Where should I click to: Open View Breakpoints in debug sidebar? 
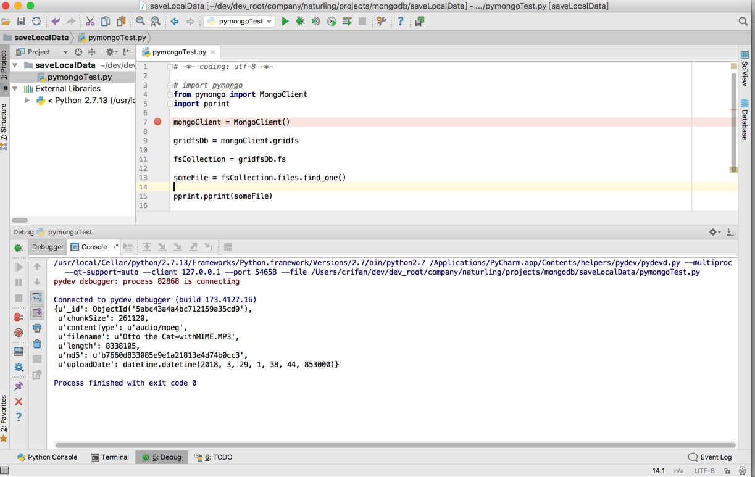click(x=19, y=317)
